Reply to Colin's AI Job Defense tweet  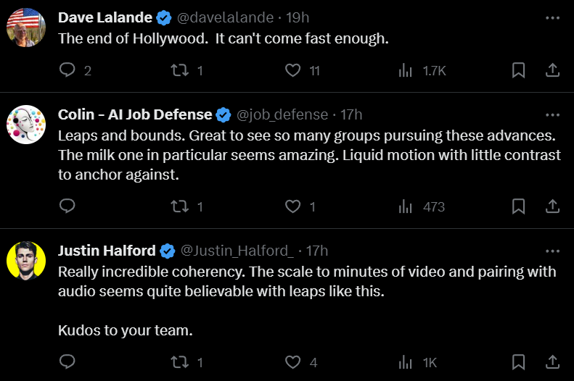pyautogui.click(x=67, y=206)
